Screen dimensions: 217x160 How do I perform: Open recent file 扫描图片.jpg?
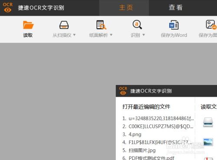139,150
